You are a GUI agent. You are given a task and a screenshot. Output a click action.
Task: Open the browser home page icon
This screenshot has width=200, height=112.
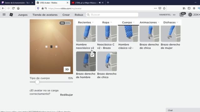coord(18,8)
